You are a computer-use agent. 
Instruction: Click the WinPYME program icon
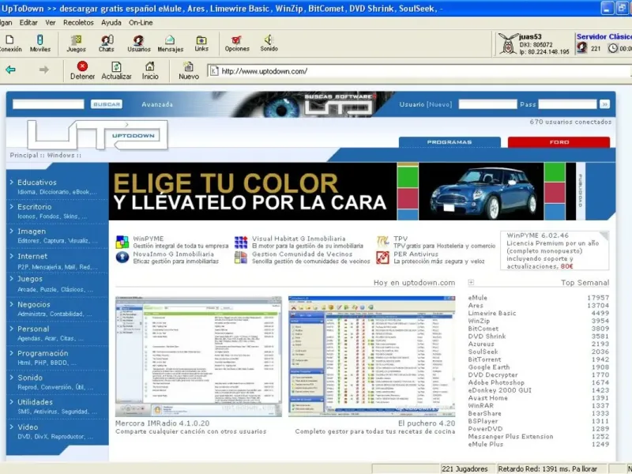tap(122, 242)
